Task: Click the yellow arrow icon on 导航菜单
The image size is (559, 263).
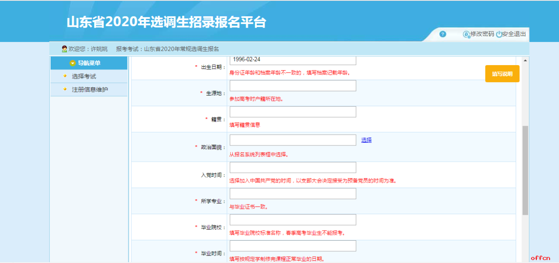Action: click(x=72, y=63)
